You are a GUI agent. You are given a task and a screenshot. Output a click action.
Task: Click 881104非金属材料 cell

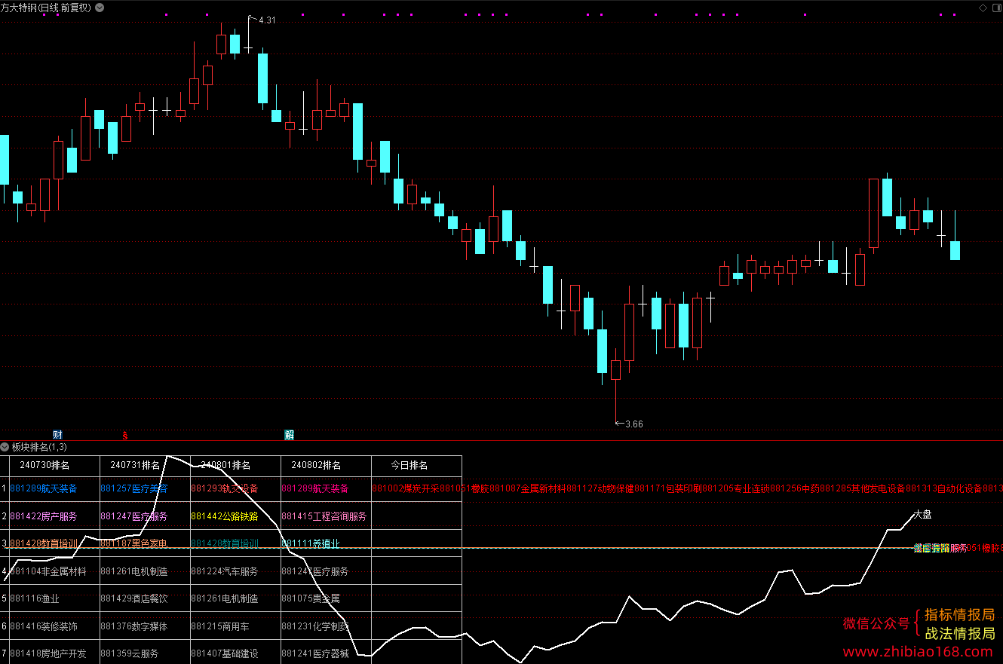(48, 571)
